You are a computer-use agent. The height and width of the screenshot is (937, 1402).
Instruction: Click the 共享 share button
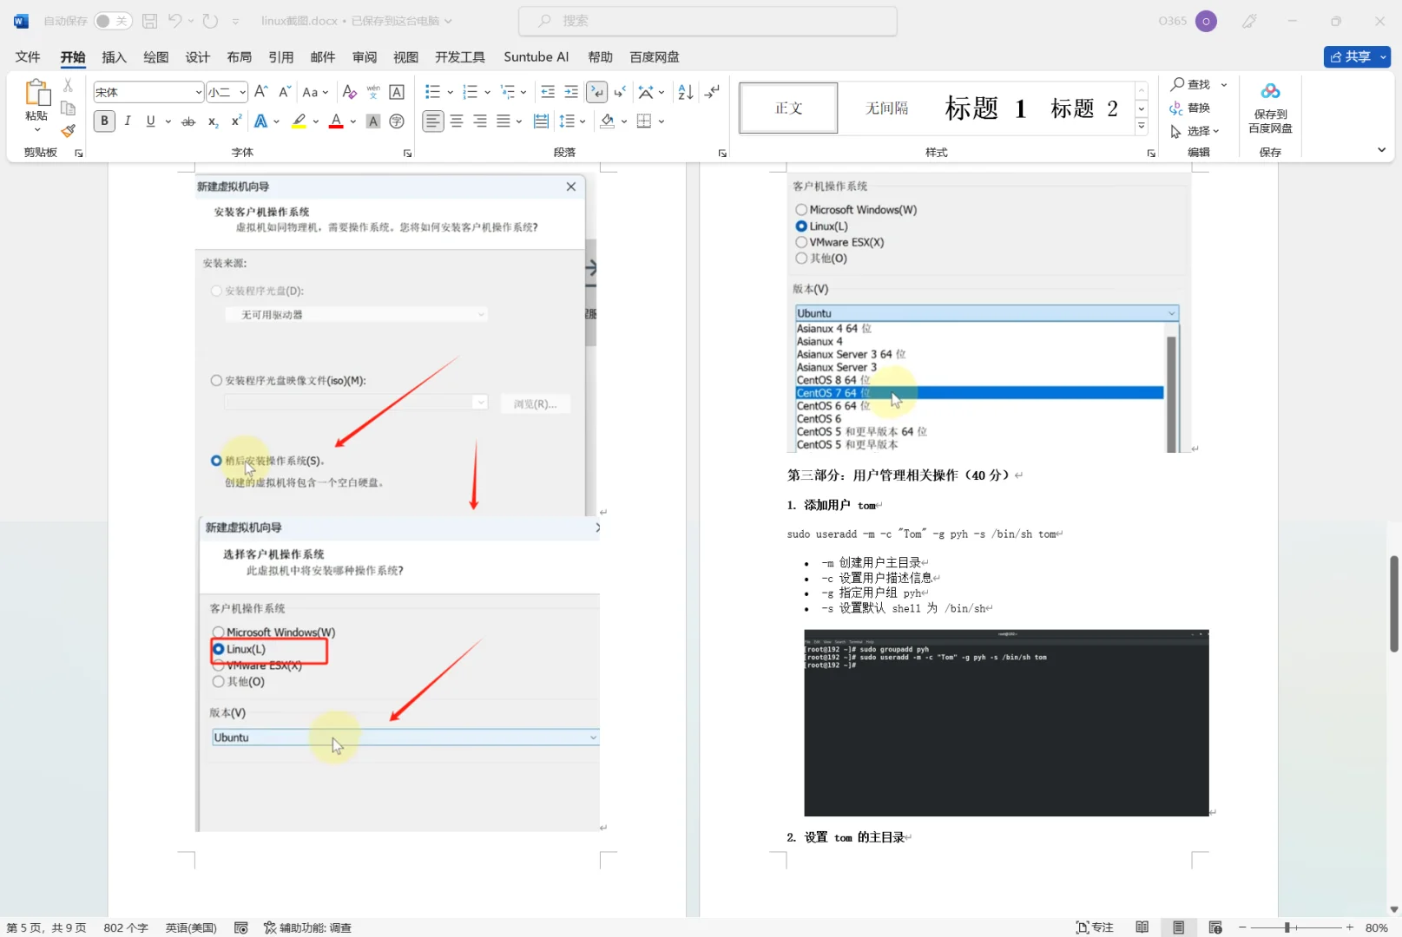[x=1355, y=56]
